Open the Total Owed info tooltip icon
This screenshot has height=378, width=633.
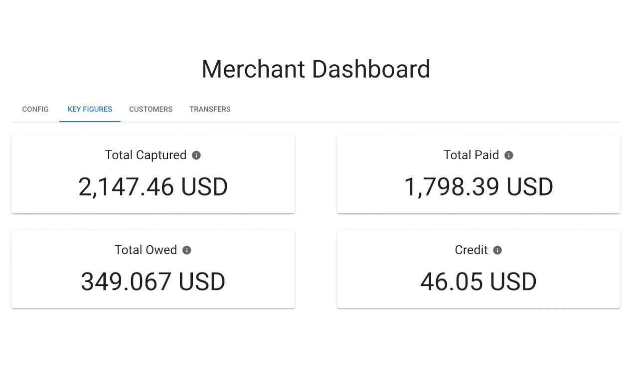187,250
